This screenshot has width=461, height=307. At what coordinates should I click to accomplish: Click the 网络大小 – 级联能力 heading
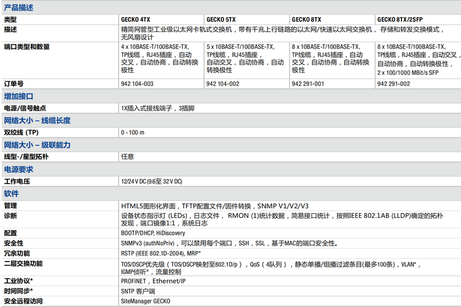pos(37,145)
